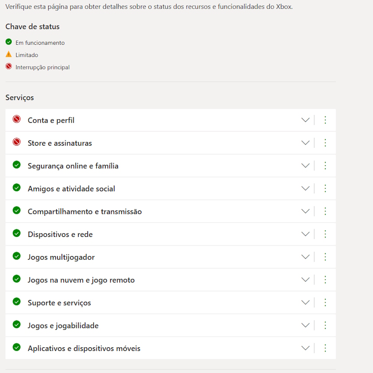Expand the Conta e perfil chevron
The image size is (373, 373).
tap(305, 120)
